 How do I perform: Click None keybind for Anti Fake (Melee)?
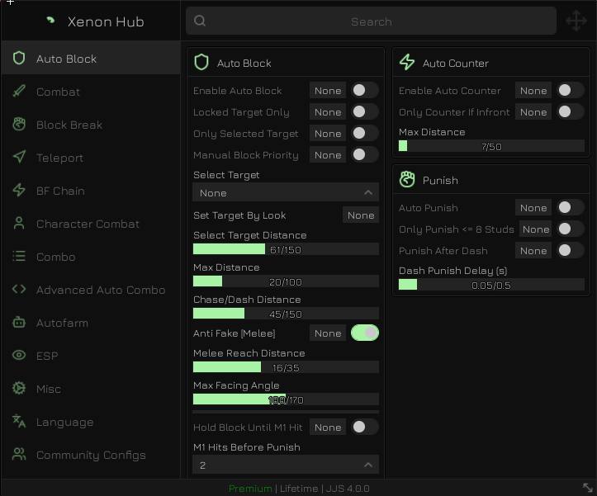pyautogui.click(x=328, y=333)
